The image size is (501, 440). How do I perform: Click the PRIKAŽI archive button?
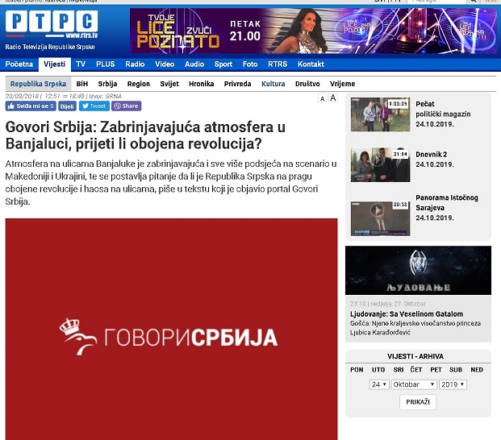tap(418, 402)
